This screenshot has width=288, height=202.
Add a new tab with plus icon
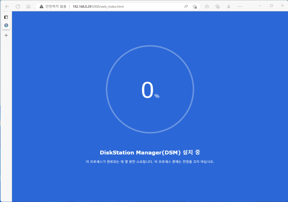6,35
